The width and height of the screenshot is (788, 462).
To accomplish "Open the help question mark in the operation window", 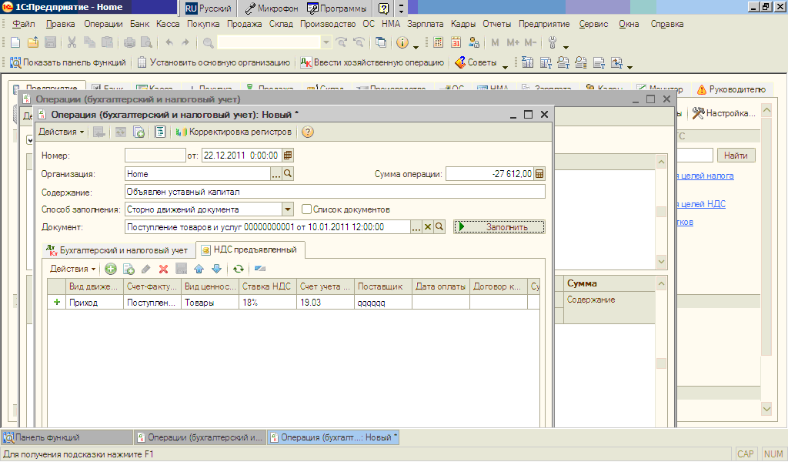I will 308,132.
